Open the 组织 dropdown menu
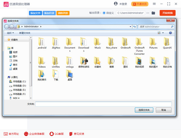 click(x=10, y=33)
